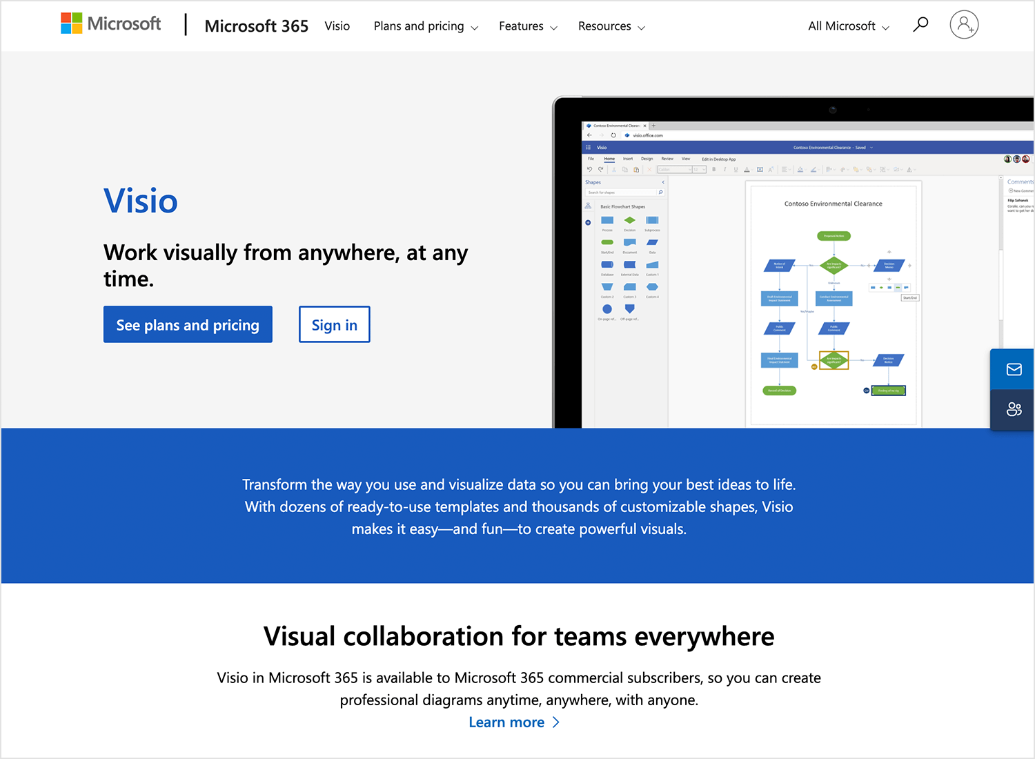
Task: Go to Microsoft 365 home link
Action: 257,26
